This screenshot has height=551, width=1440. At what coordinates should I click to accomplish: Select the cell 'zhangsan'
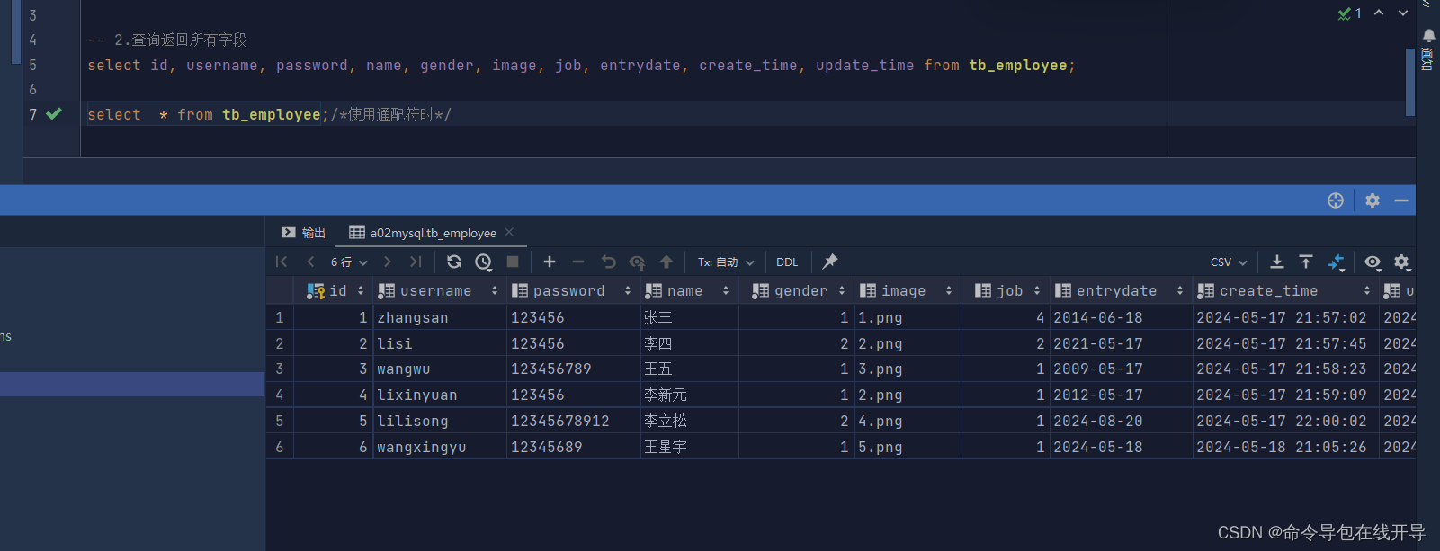coord(440,317)
